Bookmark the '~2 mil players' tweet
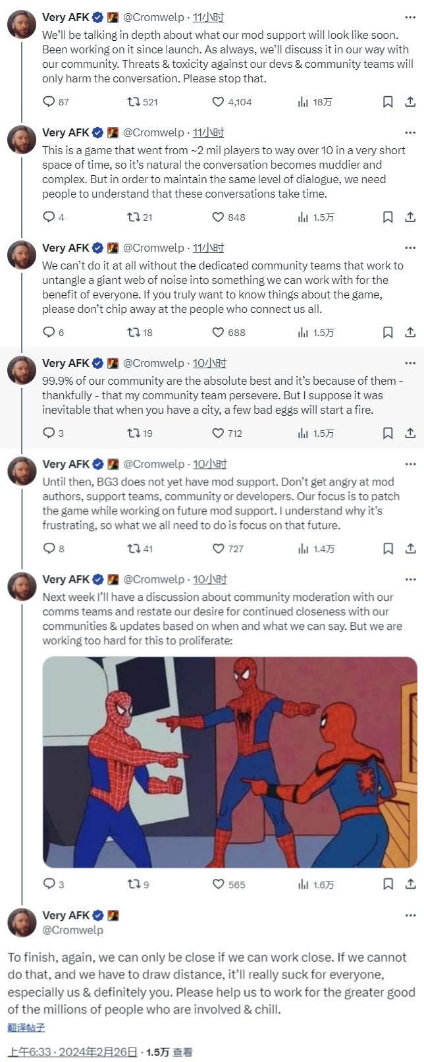This screenshot has height=1062, width=424. (x=388, y=217)
